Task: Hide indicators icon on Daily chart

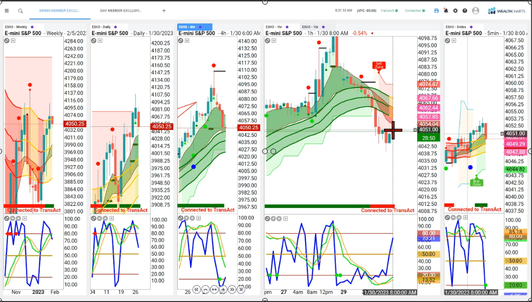Action: pos(94,41)
